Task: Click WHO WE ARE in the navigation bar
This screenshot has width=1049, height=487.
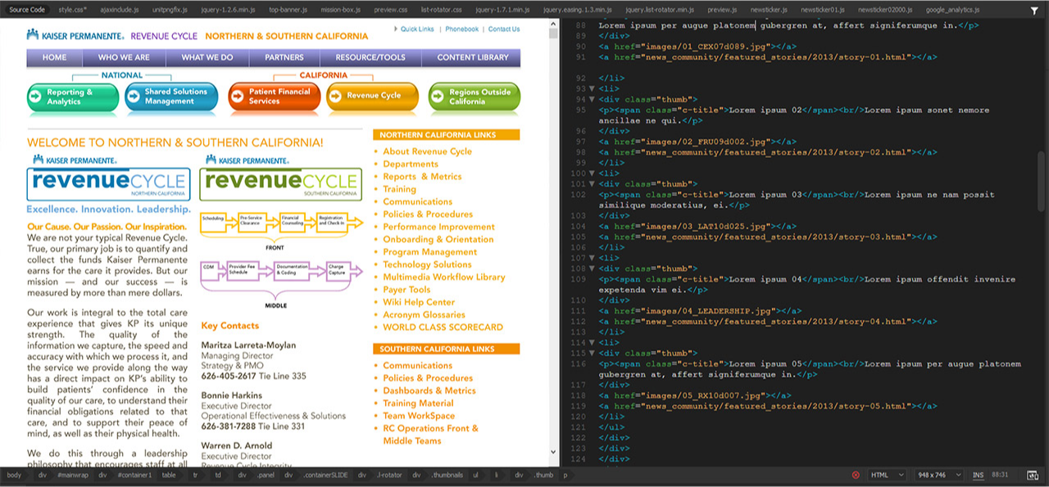Action: coord(124,57)
